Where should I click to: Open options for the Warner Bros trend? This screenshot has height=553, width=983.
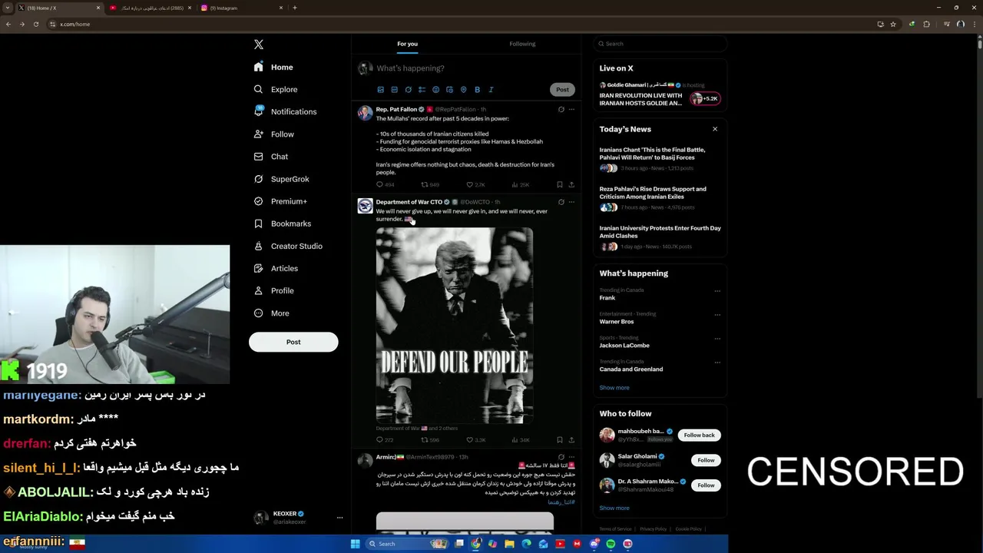(x=717, y=315)
